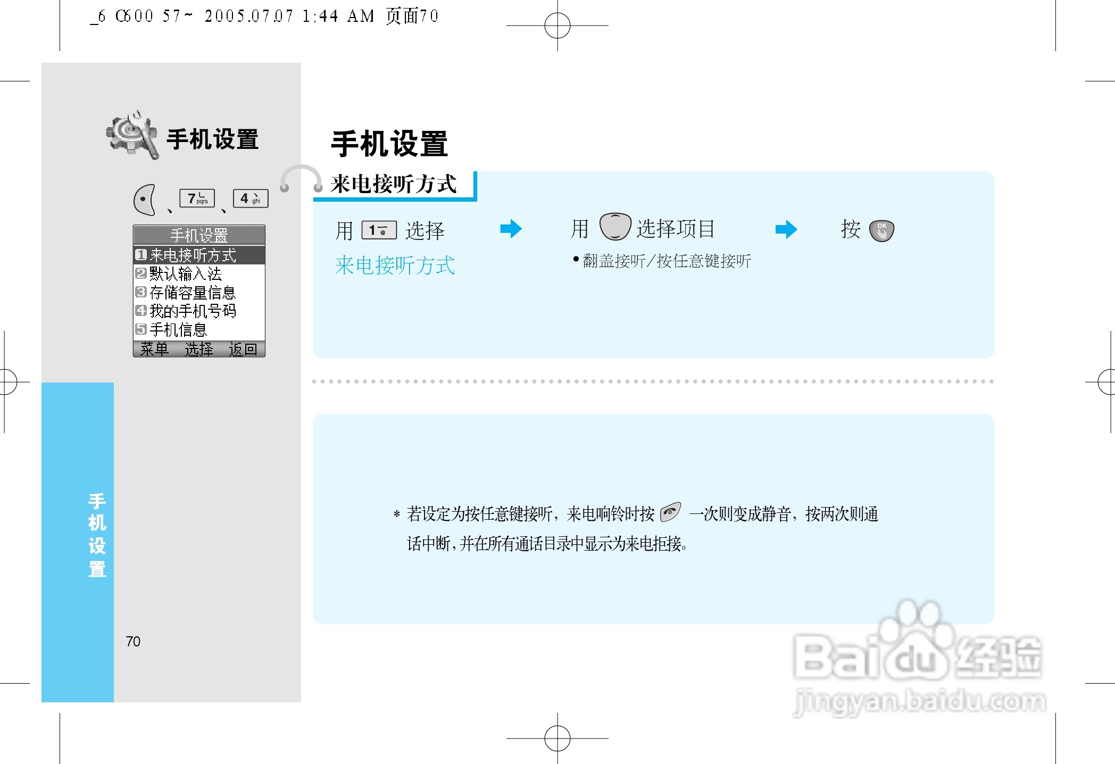Click the first blue arrow
Image resolution: width=1115 pixels, height=764 pixels.
511,229
